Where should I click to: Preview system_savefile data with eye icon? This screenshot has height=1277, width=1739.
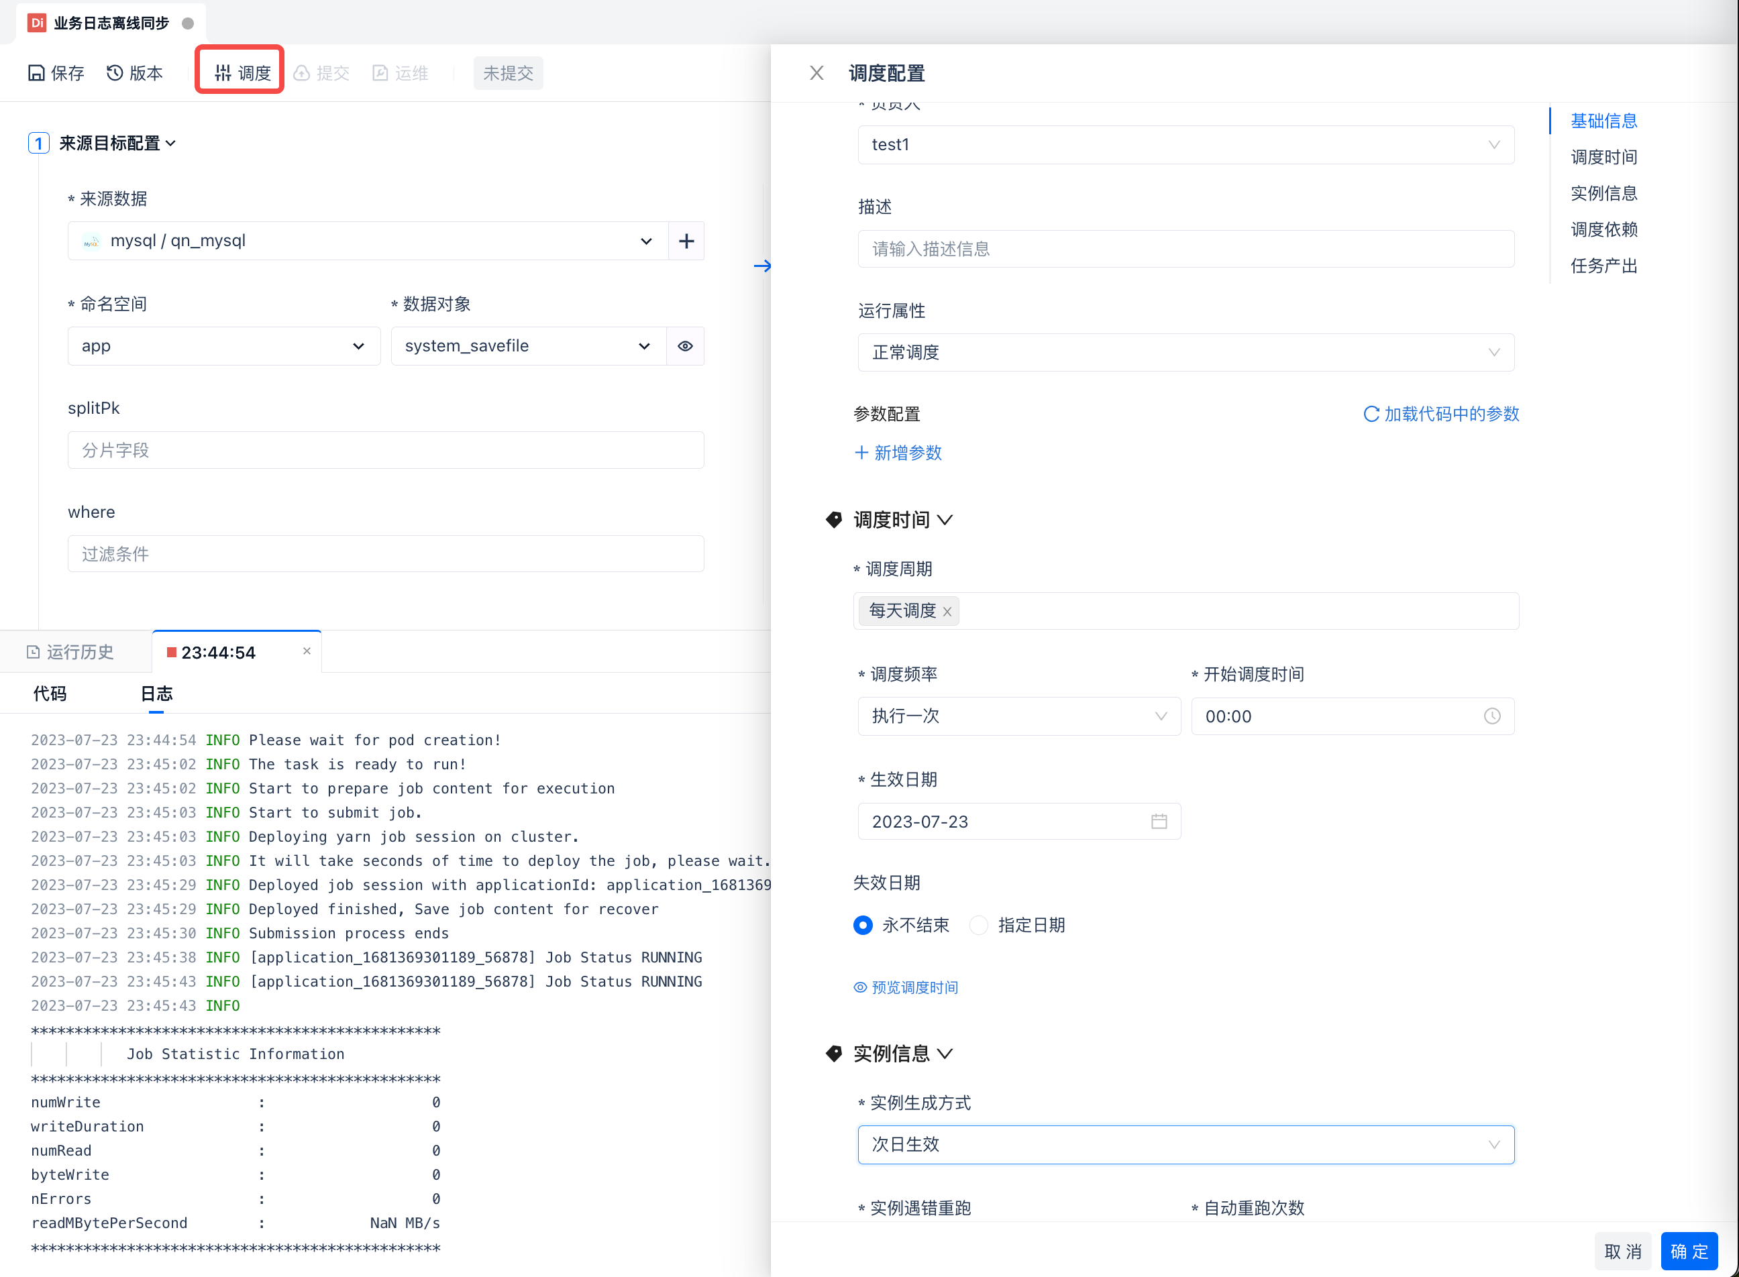pyautogui.click(x=685, y=346)
